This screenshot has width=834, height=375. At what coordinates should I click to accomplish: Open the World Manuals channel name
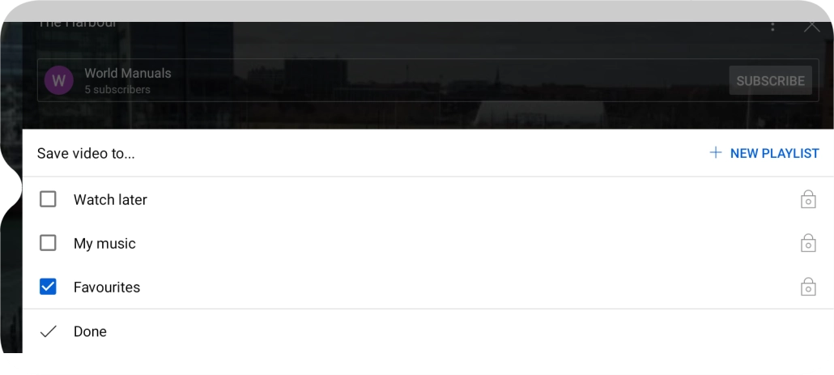tap(128, 73)
